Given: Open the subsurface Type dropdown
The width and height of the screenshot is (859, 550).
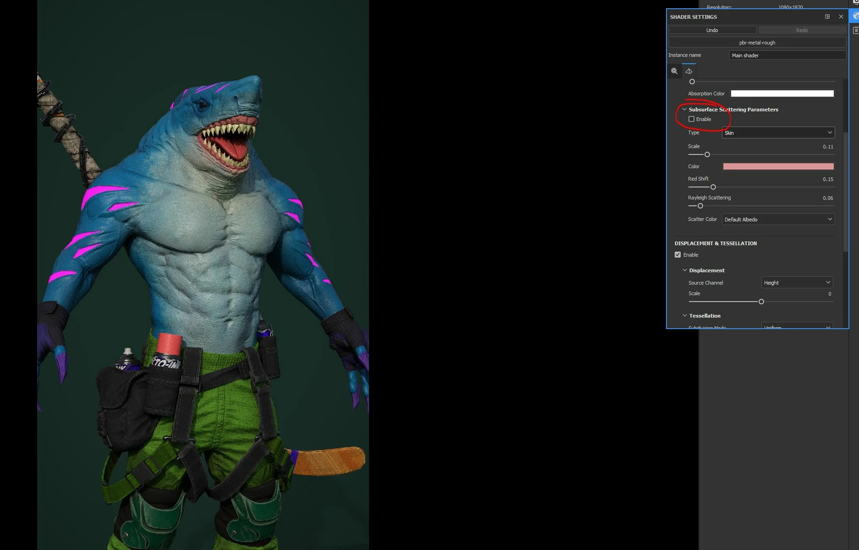Looking at the screenshot, I should click(778, 132).
